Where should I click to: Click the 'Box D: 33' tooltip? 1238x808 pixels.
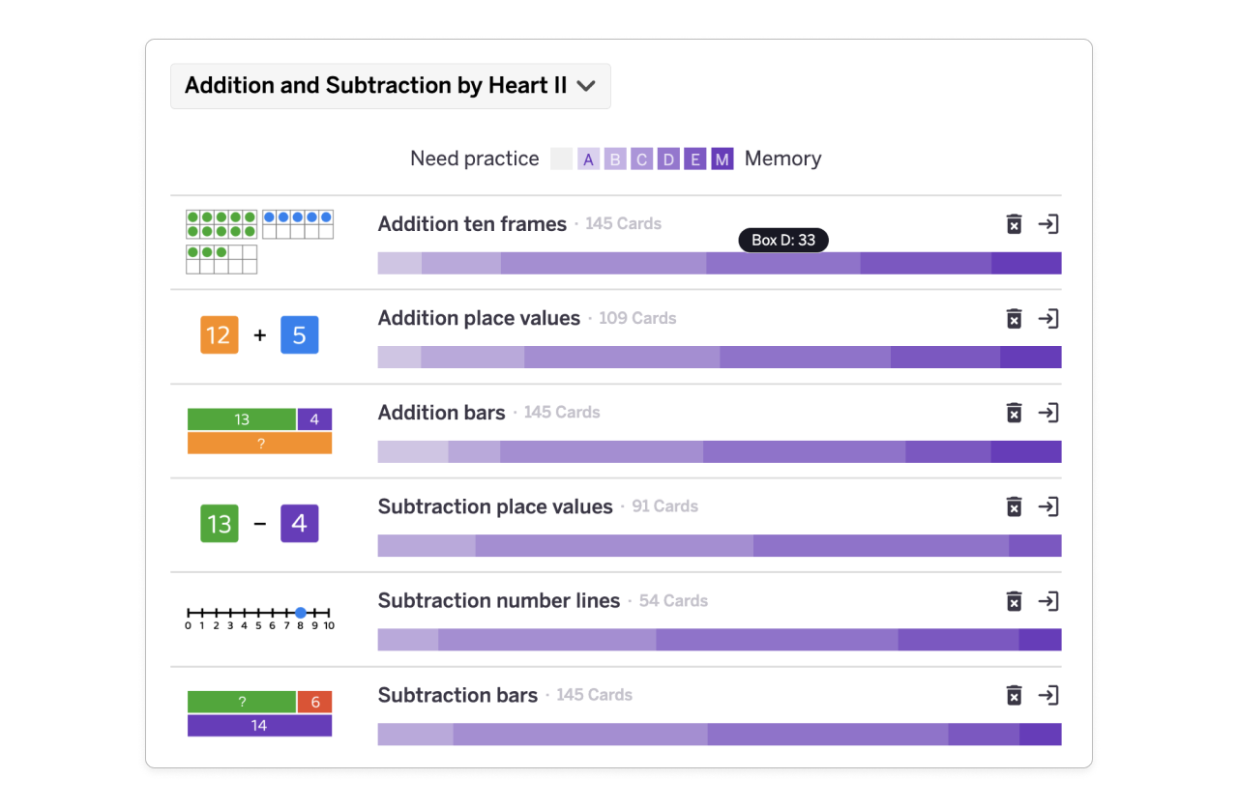click(782, 240)
